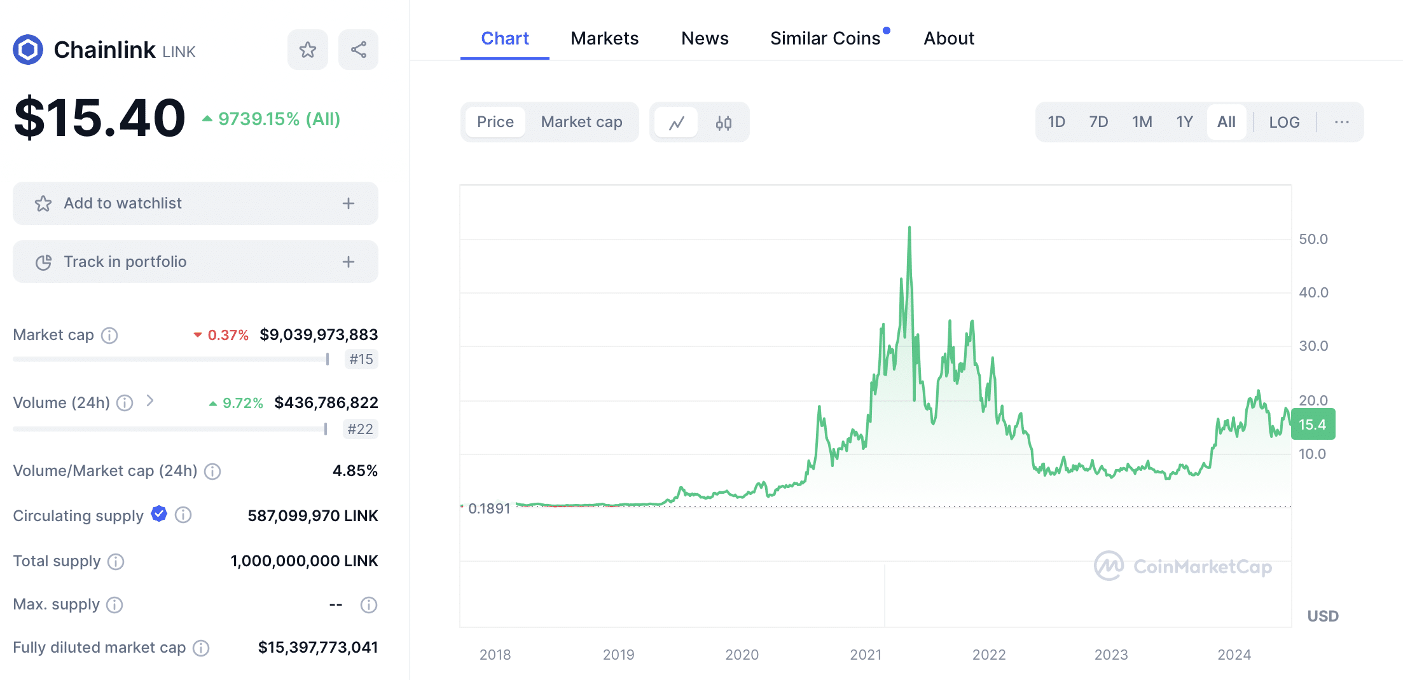The height and width of the screenshot is (680, 1403).
Task: Set chart range to 1Y
Action: point(1184,122)
